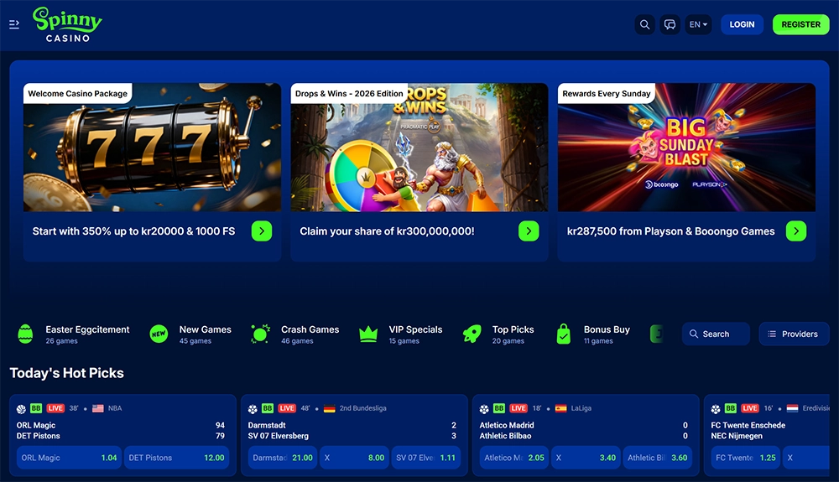Image resolution: width=839 pixels, height=482 pixels.
Task: Click the Rewards Every Sunday label
Action: pyautogui.click(x=607, y=94)
